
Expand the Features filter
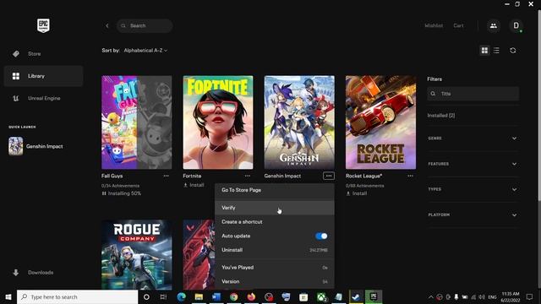(473, 164)
